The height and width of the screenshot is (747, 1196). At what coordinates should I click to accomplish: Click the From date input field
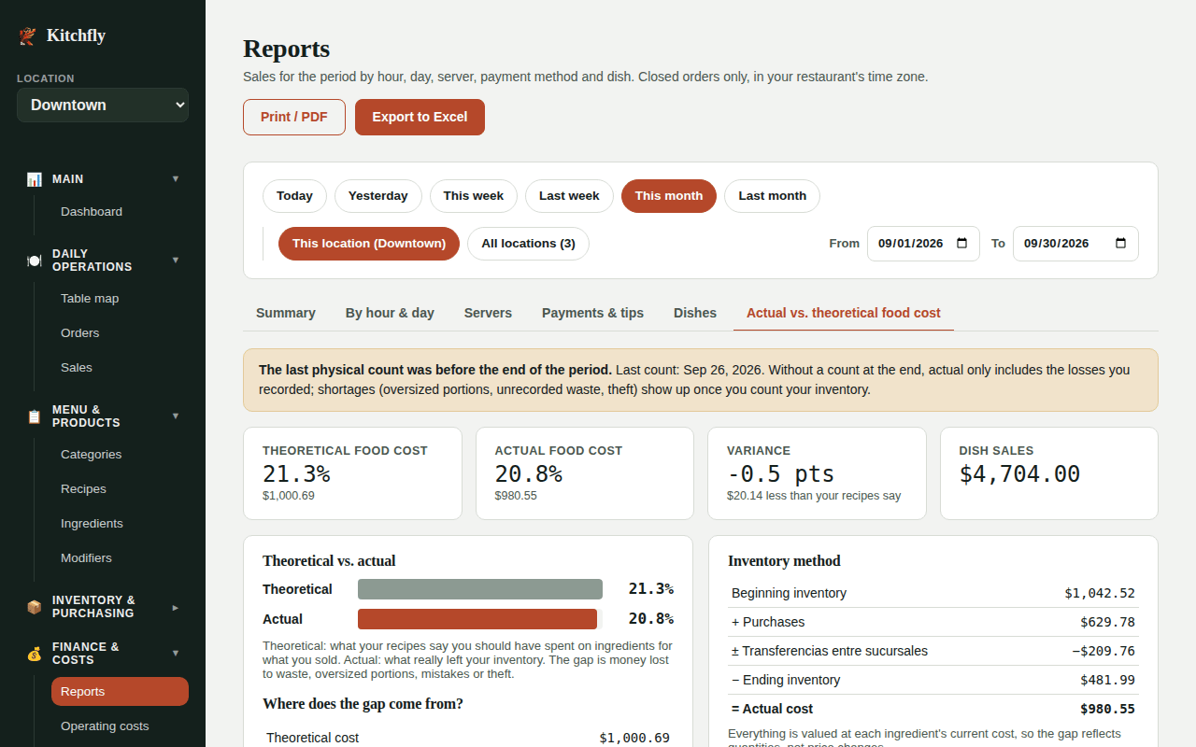pos(923,244)
